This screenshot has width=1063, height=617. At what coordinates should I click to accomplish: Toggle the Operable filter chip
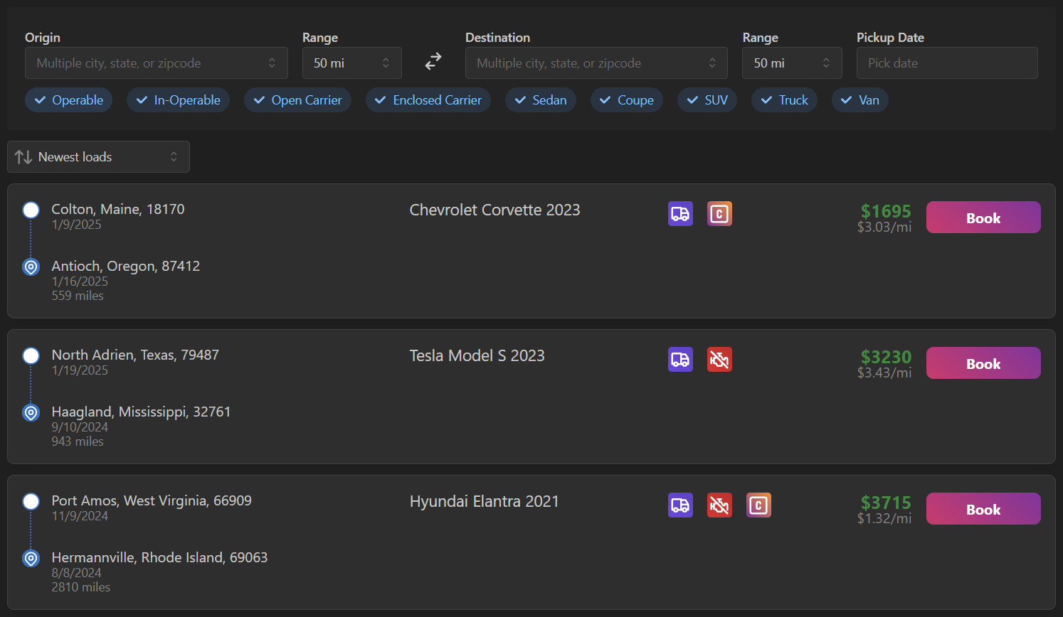69,100
